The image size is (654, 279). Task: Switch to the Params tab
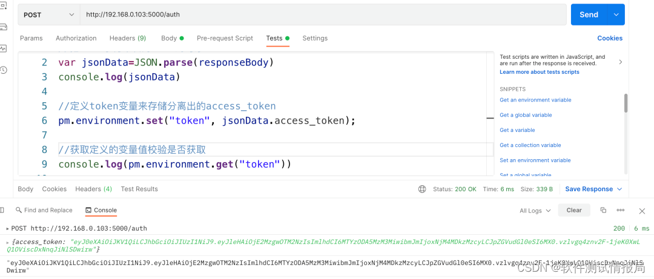[x=31, y=38]
